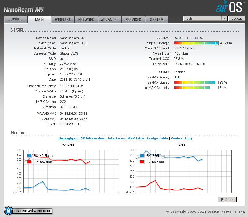
Task: Click the Signal Strength bar
Action: coord(196,43)
